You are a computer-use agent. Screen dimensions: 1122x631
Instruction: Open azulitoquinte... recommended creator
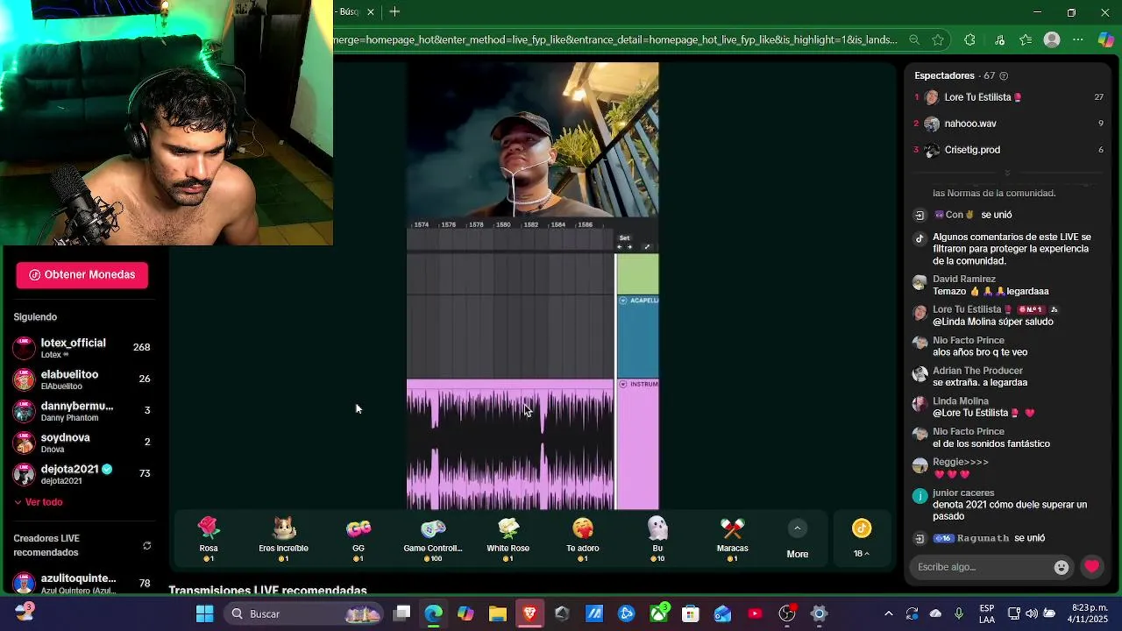82,583
